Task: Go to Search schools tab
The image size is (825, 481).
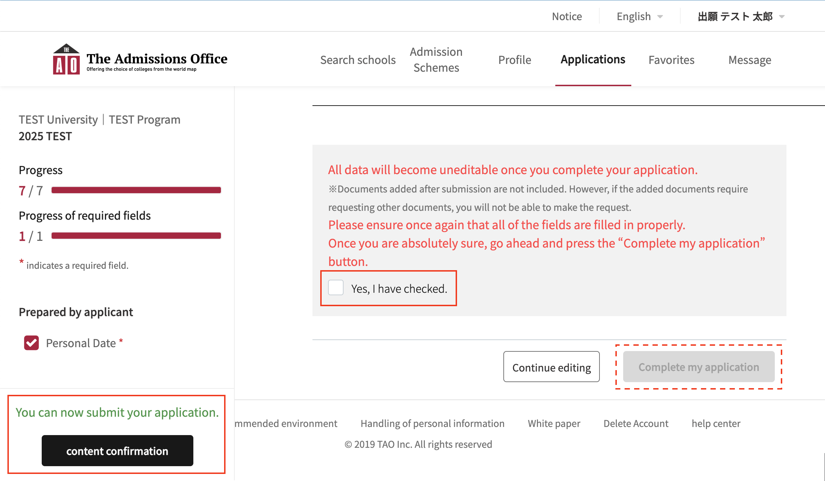Action: pyautogui.click(x=358, y=60)
